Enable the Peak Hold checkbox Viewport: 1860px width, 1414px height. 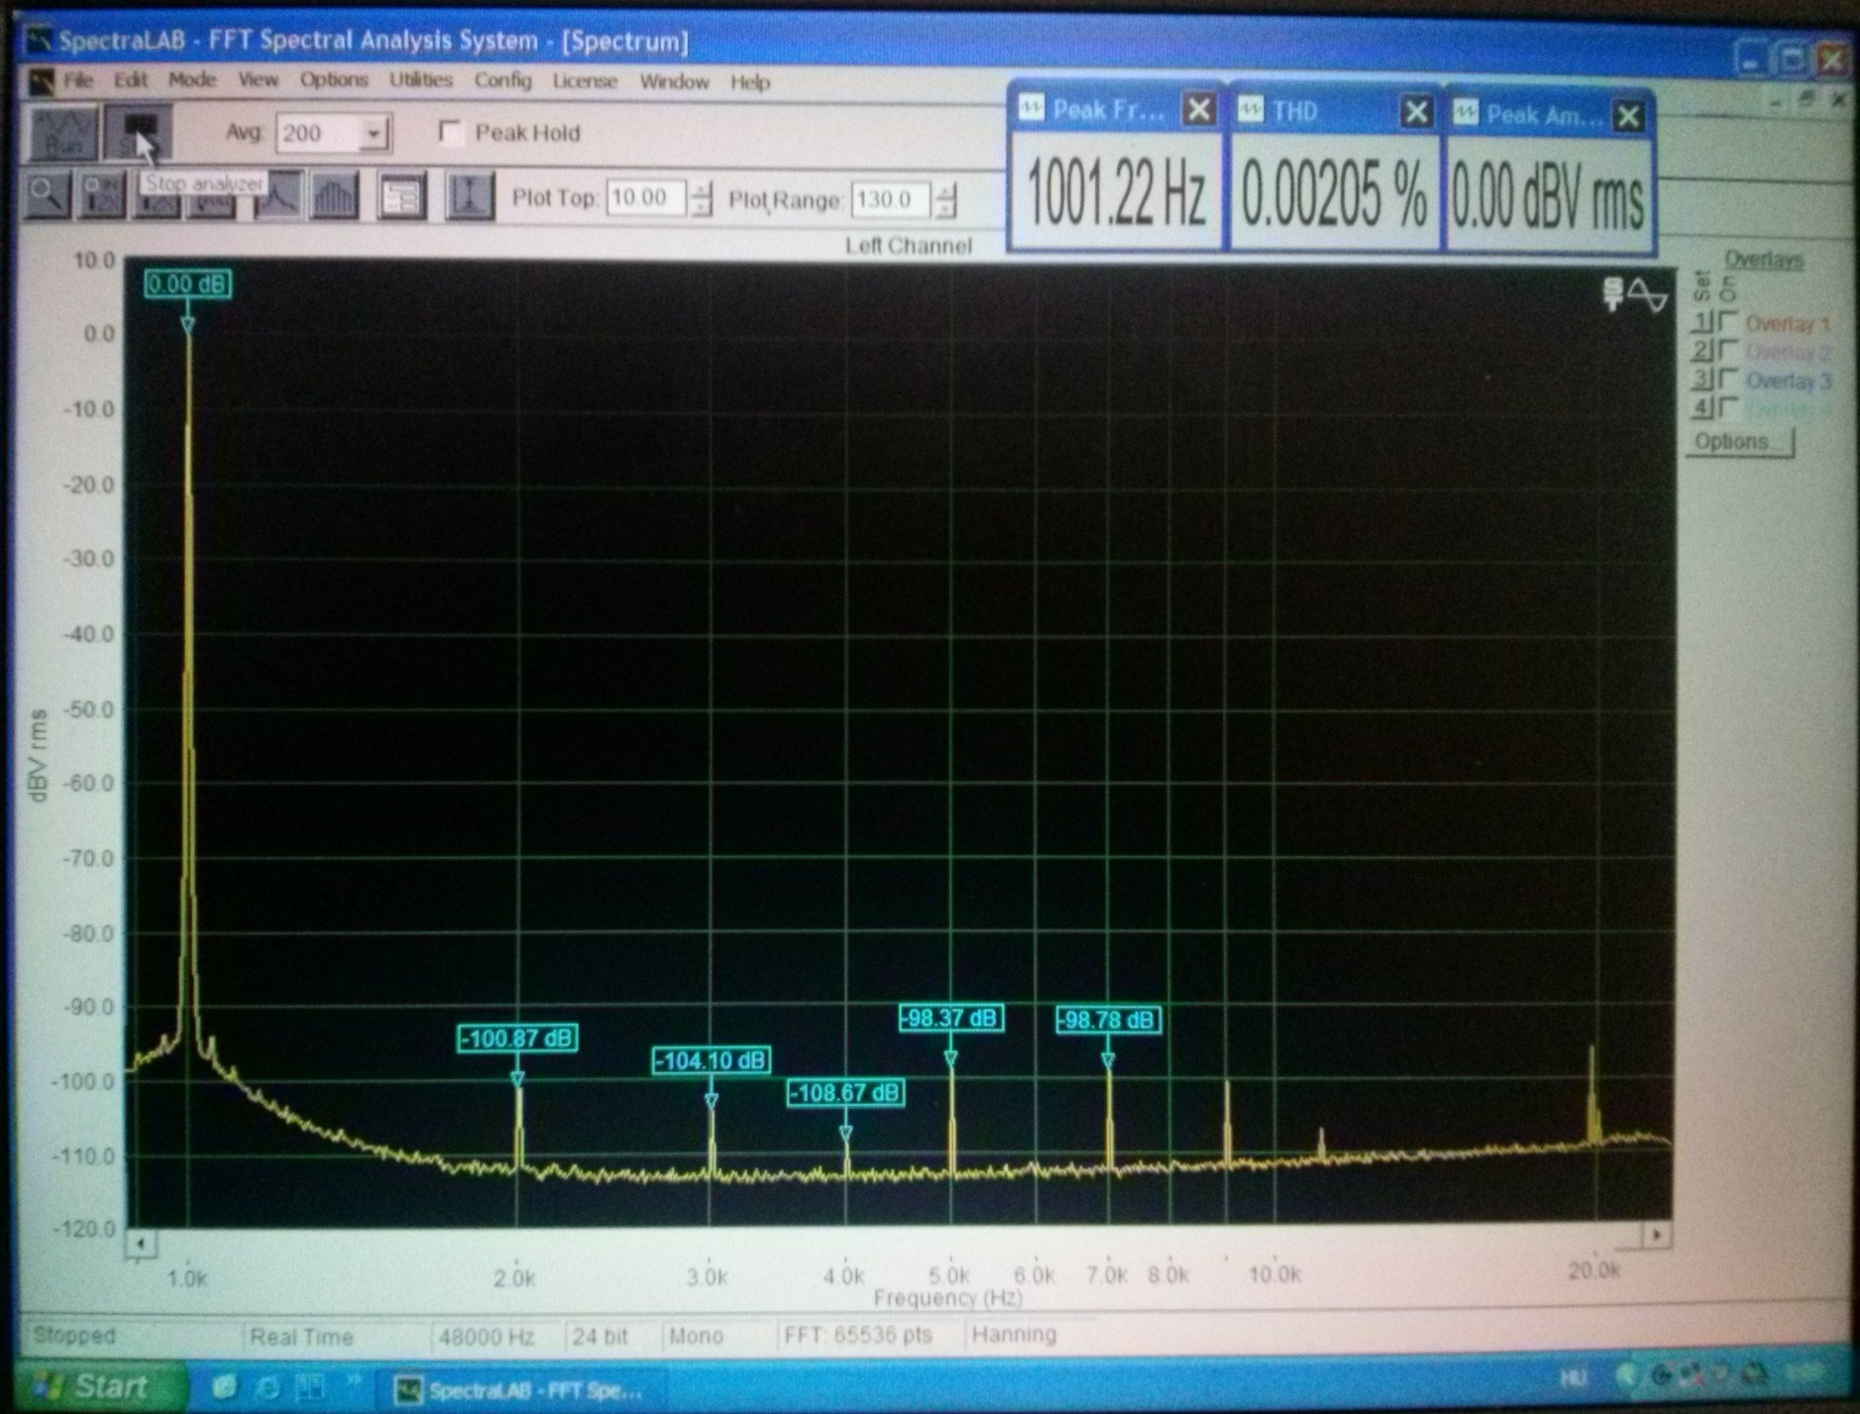click(450, 132)
